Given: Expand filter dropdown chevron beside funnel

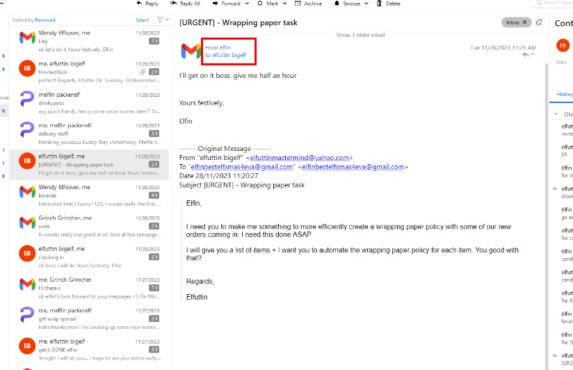Looking at the screenshot, I should click(x=167, y=19).
